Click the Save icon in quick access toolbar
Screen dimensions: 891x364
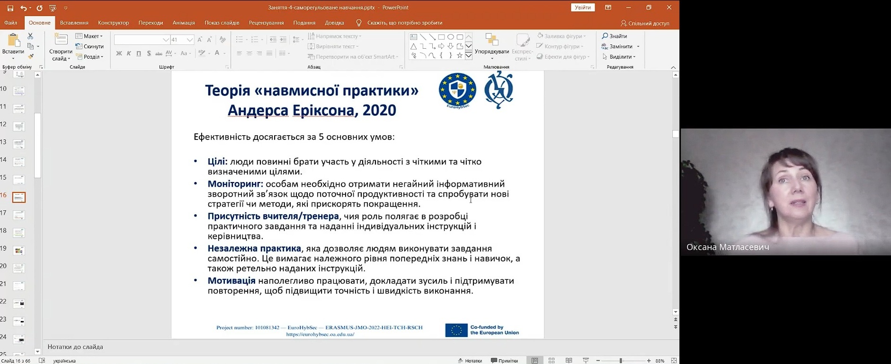(x=10, y=8)
